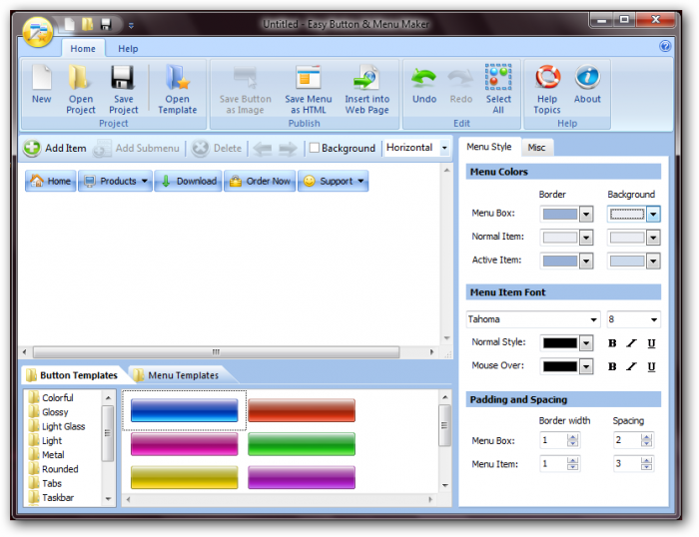Open Menu Box border color dropdown
Image resolution: width=699 pixels, height=537 pixels.
pos(586,215)
